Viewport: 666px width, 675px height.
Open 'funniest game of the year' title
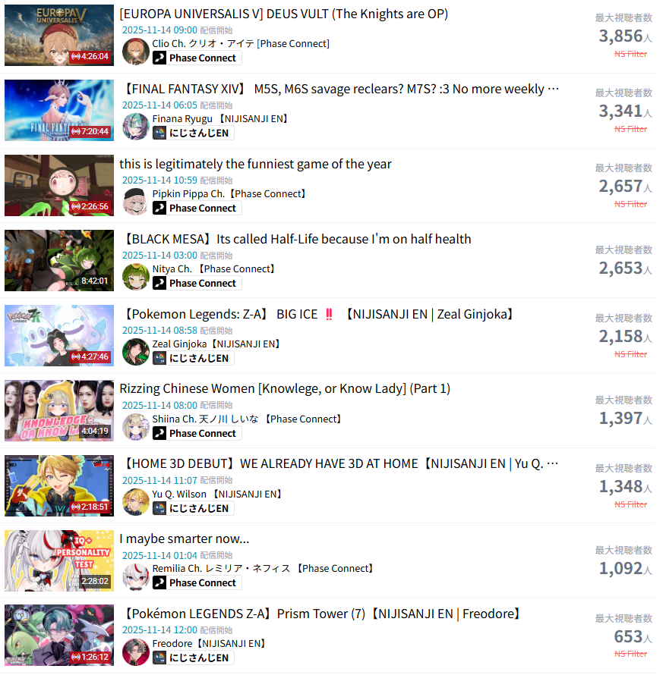click(x=255, y=164)
